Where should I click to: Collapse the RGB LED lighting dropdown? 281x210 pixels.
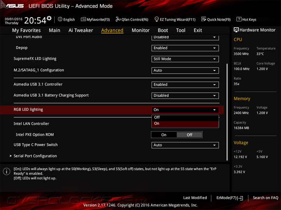point(185,110)
